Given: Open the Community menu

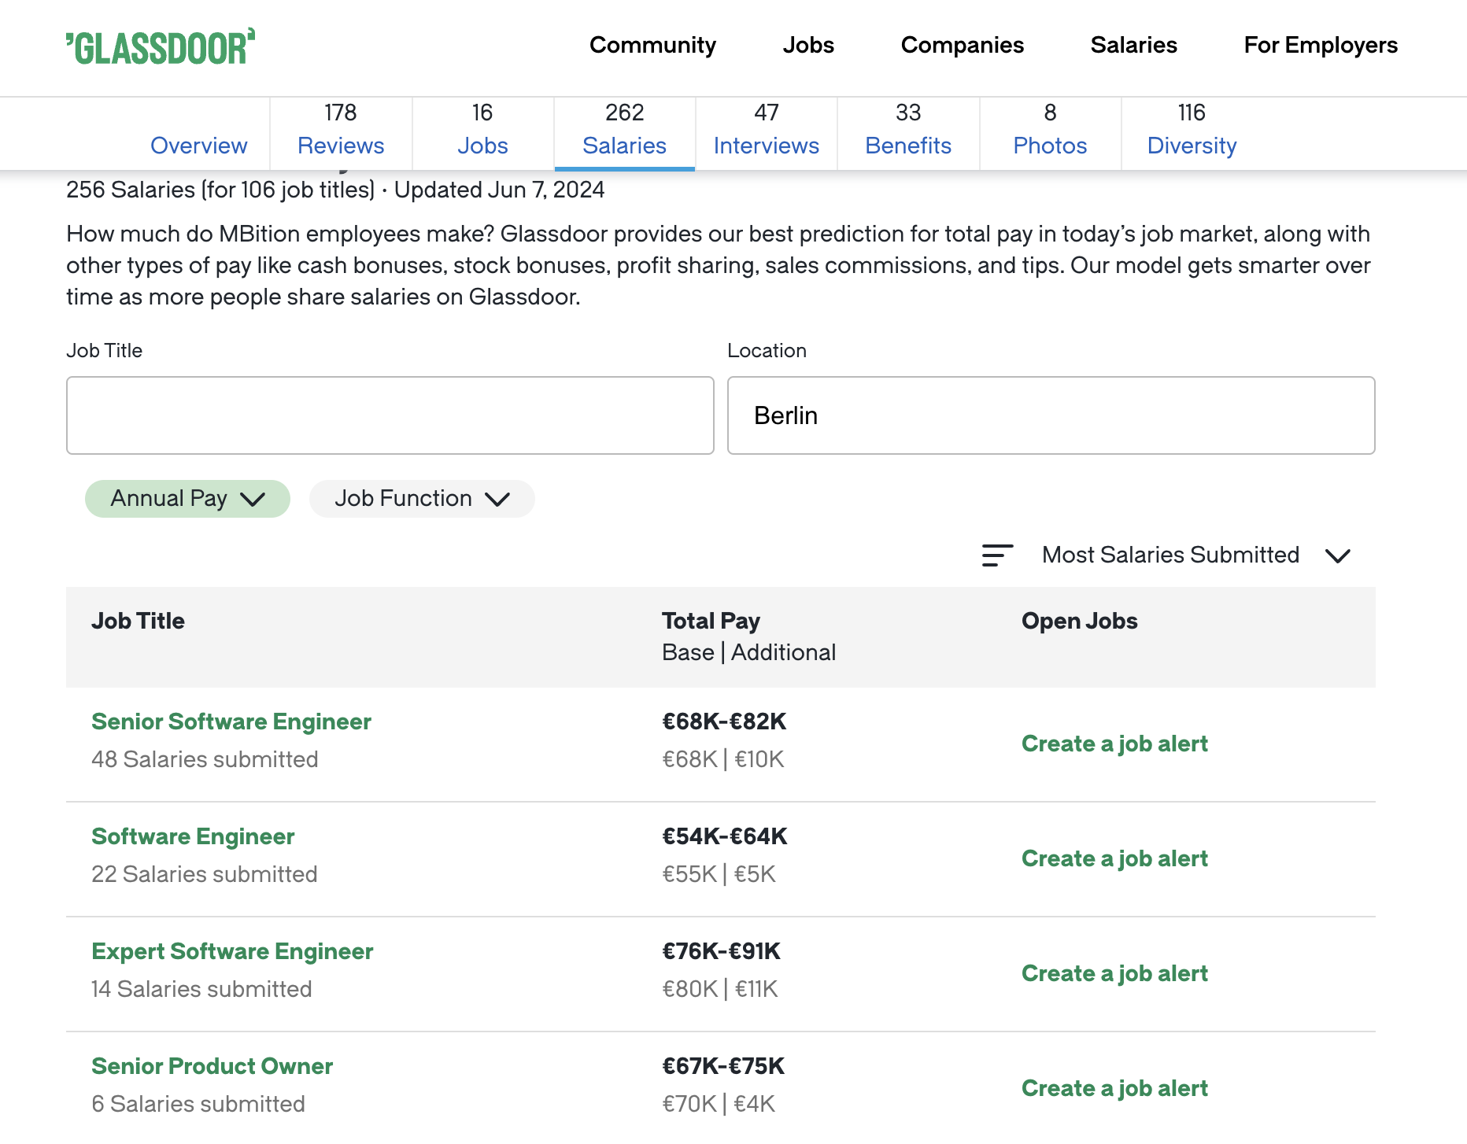Looking at the screenshot, I should coord(652,45).
